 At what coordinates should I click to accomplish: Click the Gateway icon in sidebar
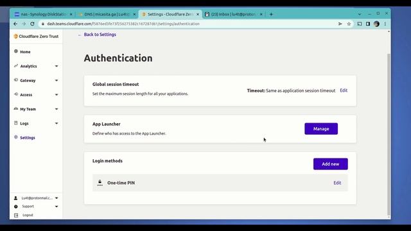point(15,80)
